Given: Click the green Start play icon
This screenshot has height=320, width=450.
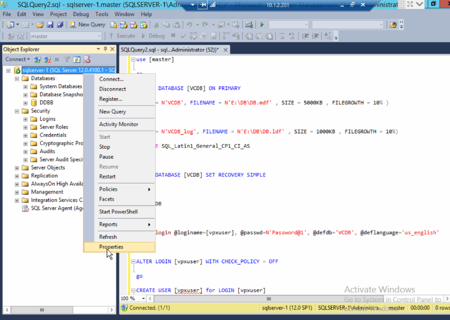Looking at the screenshot, I should click(262, 25).
